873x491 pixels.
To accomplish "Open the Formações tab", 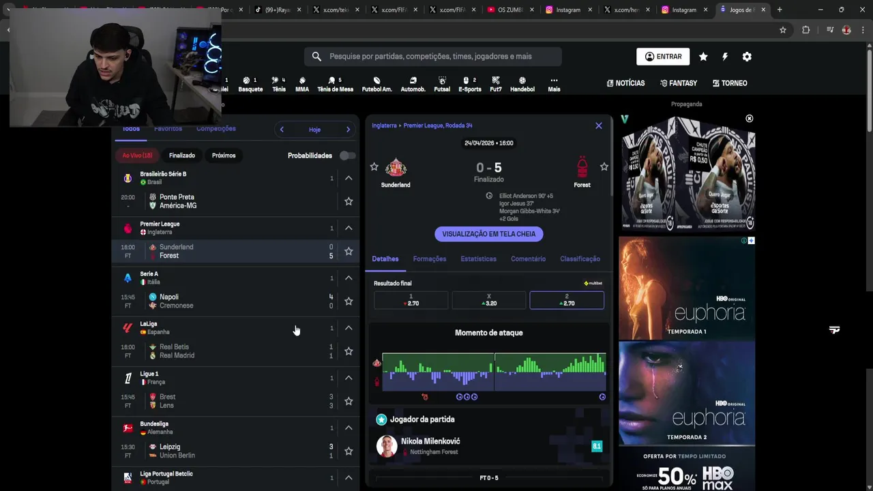I will click(430, 259).
